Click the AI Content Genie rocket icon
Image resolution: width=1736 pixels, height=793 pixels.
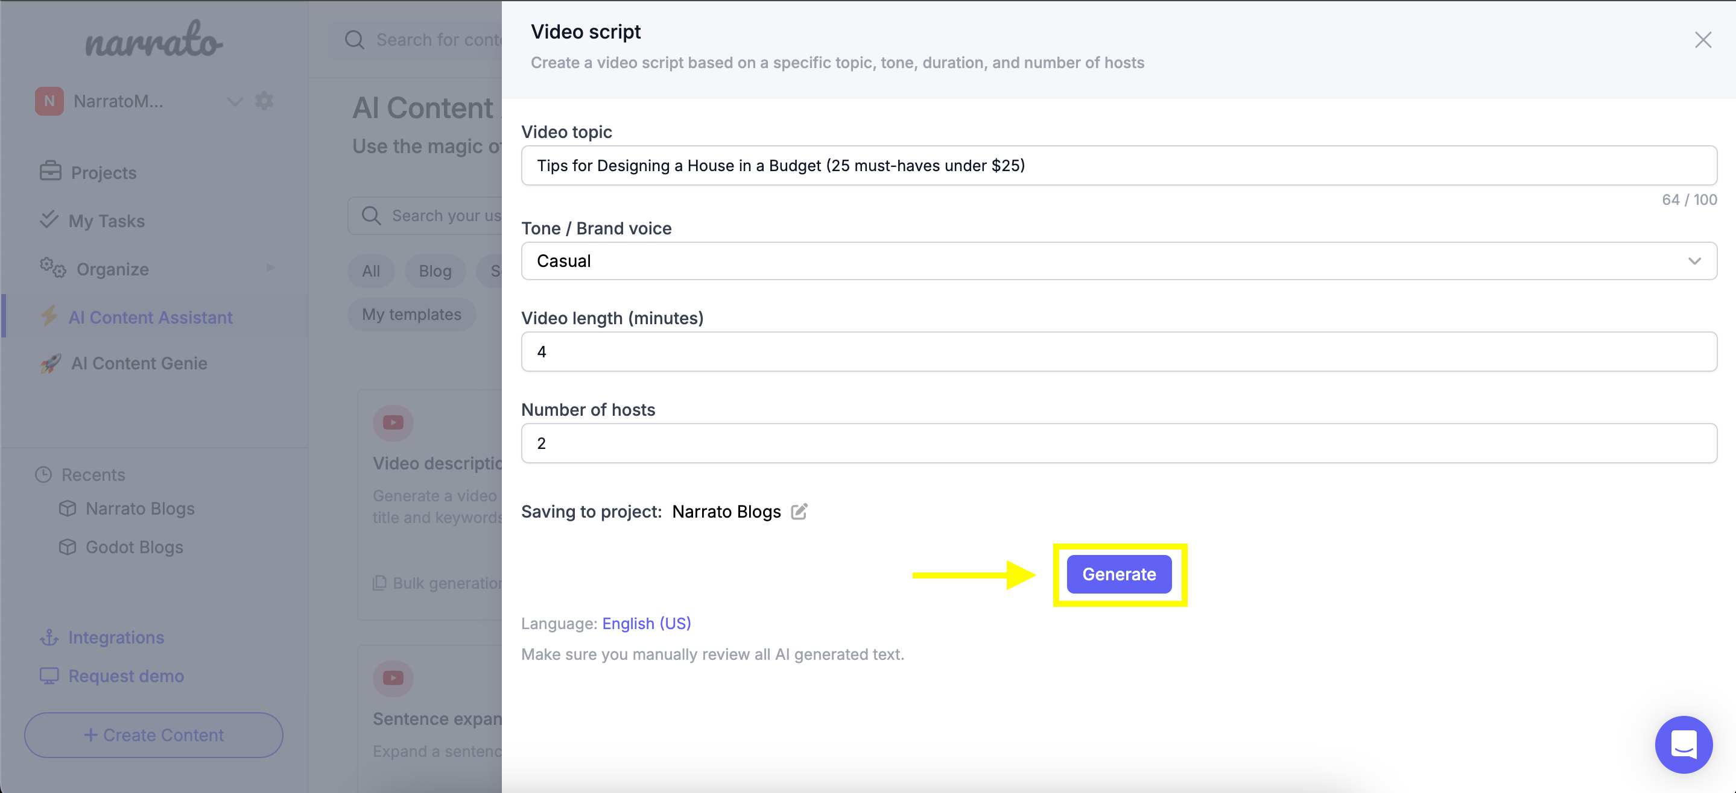point(51,363)
